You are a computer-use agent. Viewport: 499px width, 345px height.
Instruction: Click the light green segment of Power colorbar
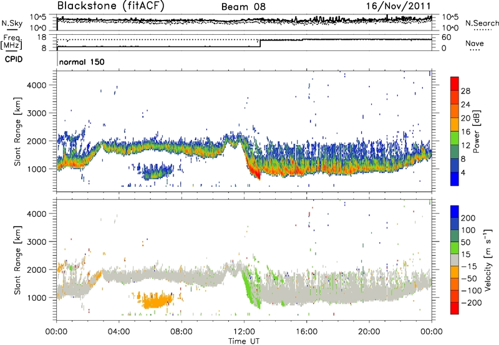pyautogui.click(x=455, y=138)
